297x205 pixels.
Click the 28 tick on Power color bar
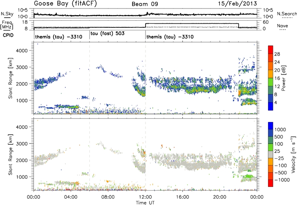point(277,54)
